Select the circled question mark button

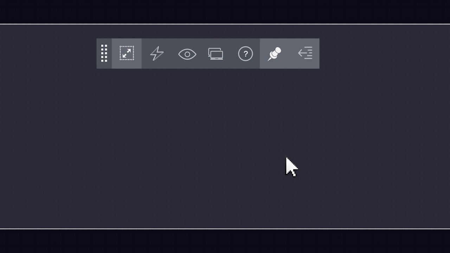click(x=245, y=54)
